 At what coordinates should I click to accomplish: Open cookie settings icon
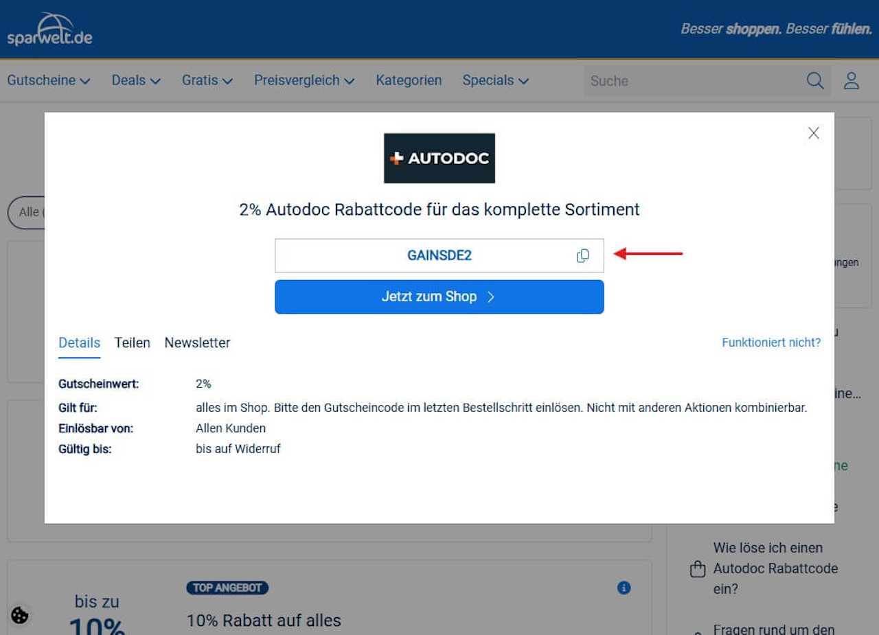pos(20,615)
